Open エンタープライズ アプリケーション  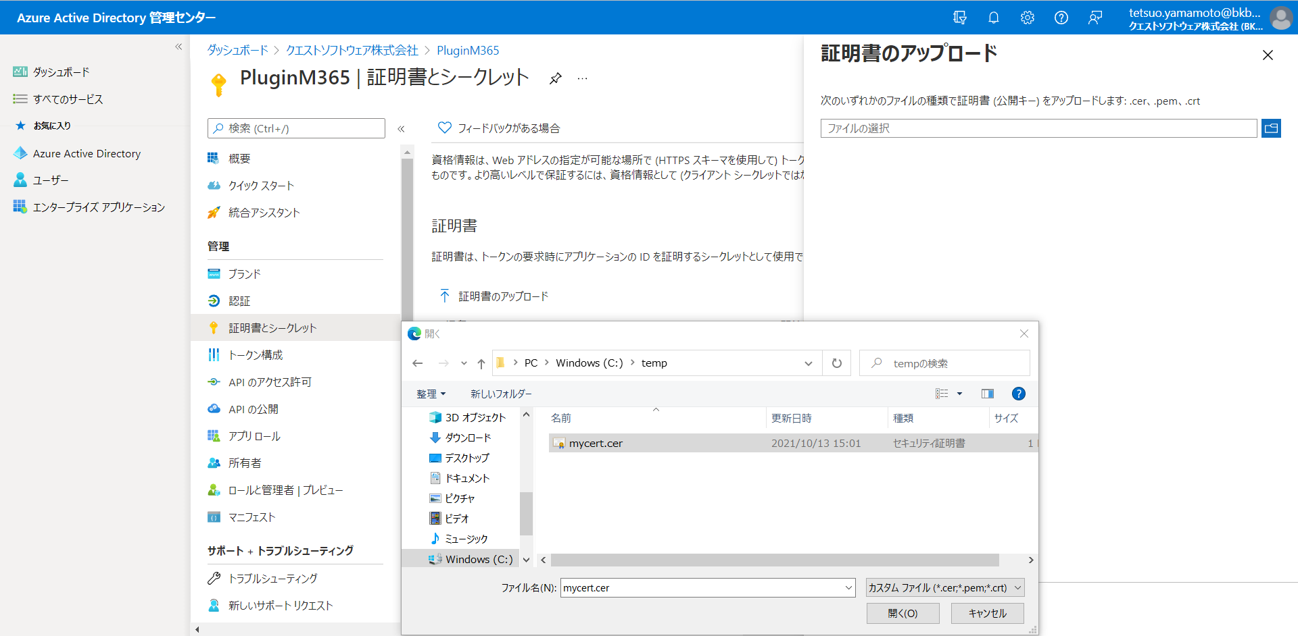point(99,207)
